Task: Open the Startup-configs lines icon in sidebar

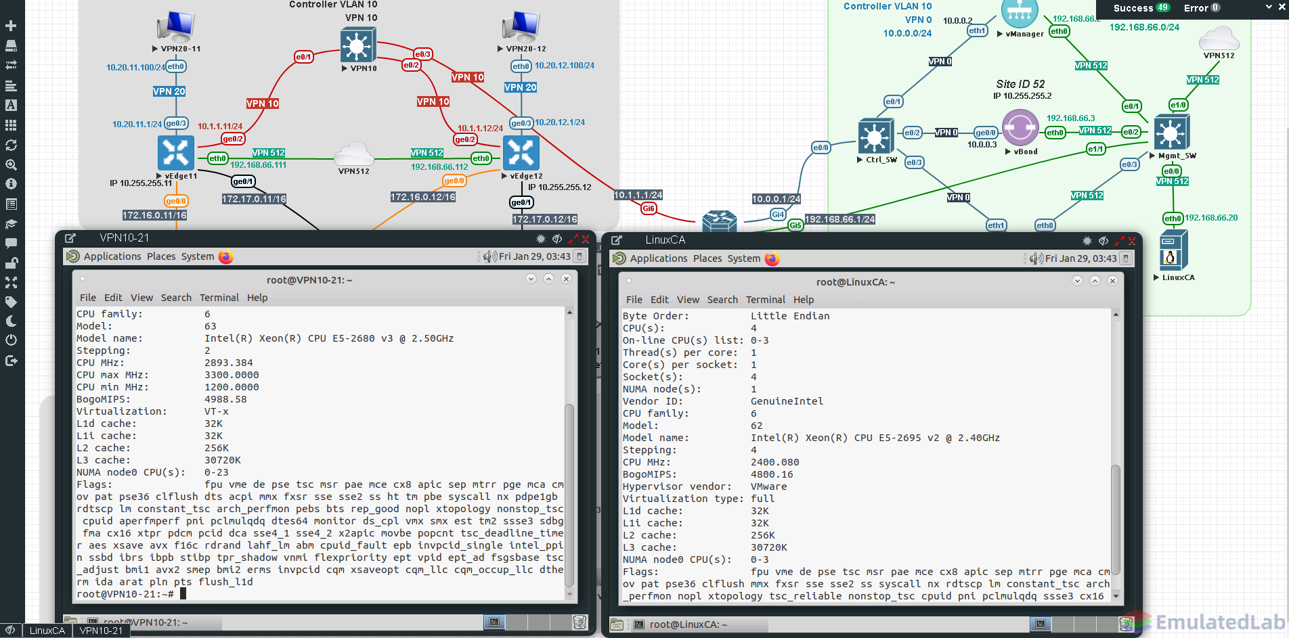Action: point(11,85)
